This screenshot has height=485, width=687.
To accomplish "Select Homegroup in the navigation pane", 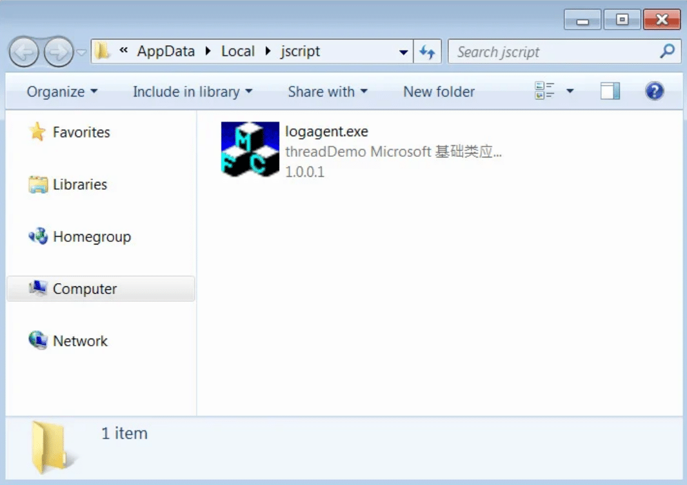I will [x=92, y=237].
